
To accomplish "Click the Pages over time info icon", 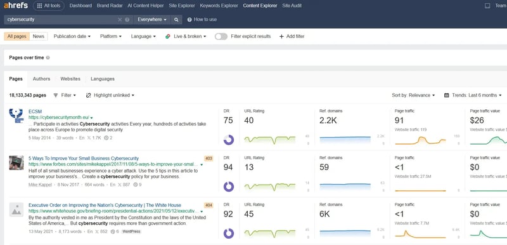I will click(x=48, y=58).
